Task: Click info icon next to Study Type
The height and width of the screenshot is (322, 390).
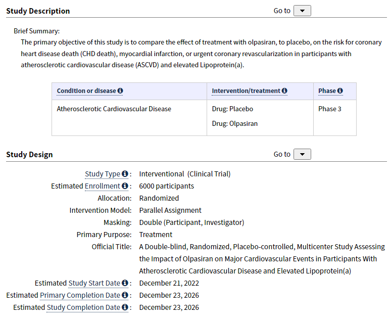Action: click(x=125, y=174)
